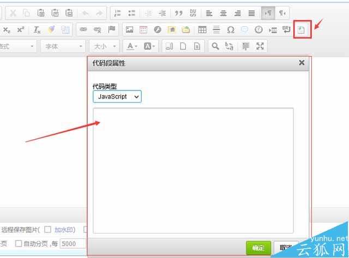Click the Cut scissors icon
Screen dimensions: 349x258
[13, 13]
